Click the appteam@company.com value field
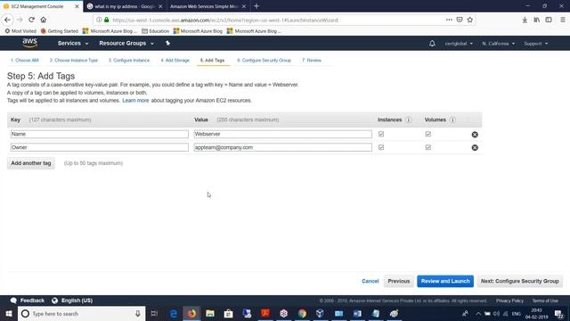This screenshot has height=321, width=570. coord(283,147)
